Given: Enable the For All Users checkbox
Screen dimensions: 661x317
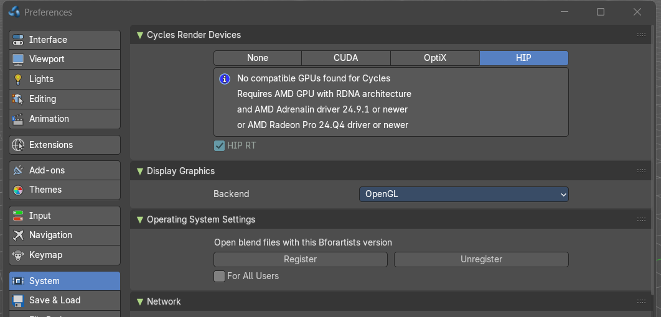Looking at the screenshot, I should (x=219, y=276).
